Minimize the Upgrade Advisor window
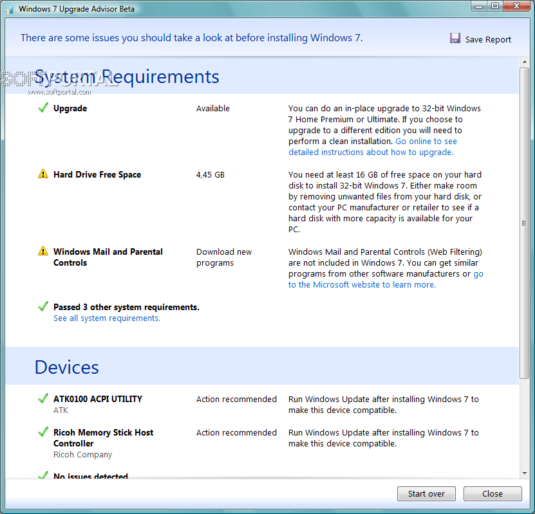 pos(479,6)
